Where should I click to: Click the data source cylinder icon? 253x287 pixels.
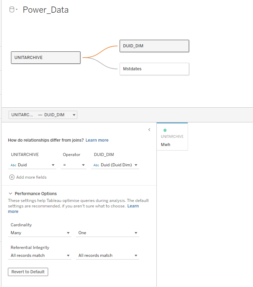click(x=12, y=10)
